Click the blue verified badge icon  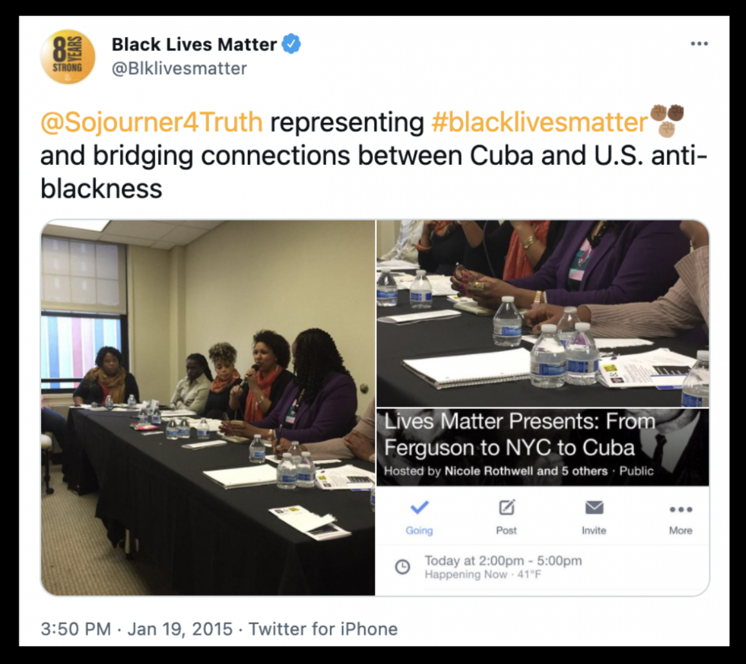291,44
